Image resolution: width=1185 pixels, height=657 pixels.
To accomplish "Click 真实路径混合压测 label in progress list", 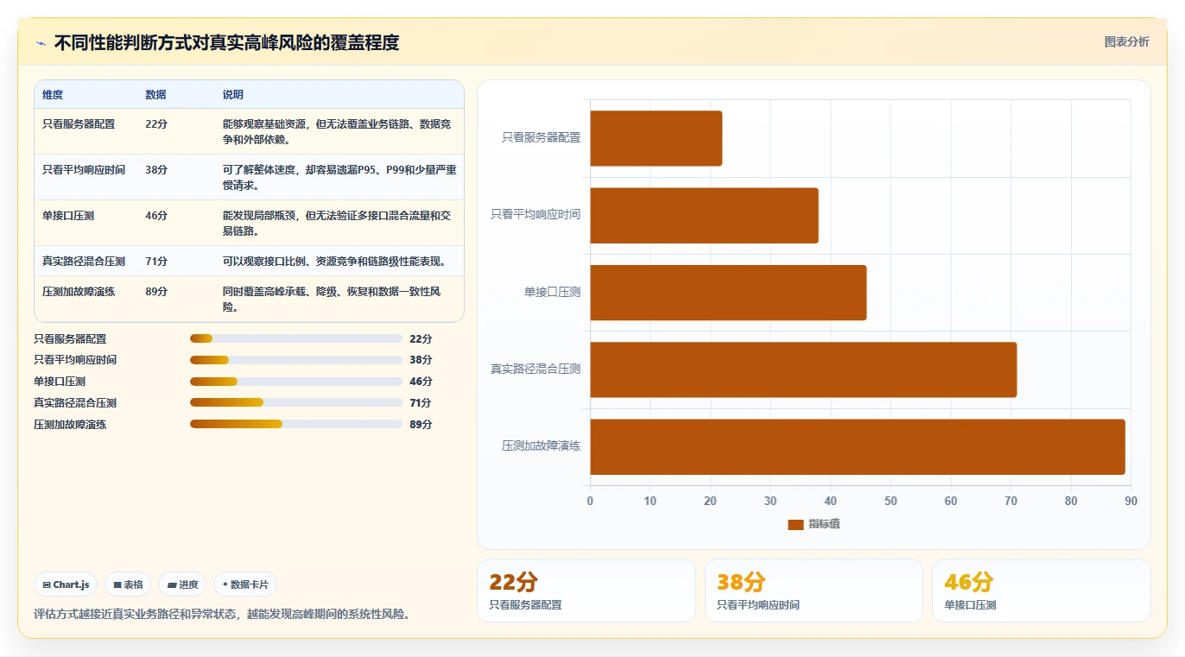I will pyautogui.click(x=75, y=403).
